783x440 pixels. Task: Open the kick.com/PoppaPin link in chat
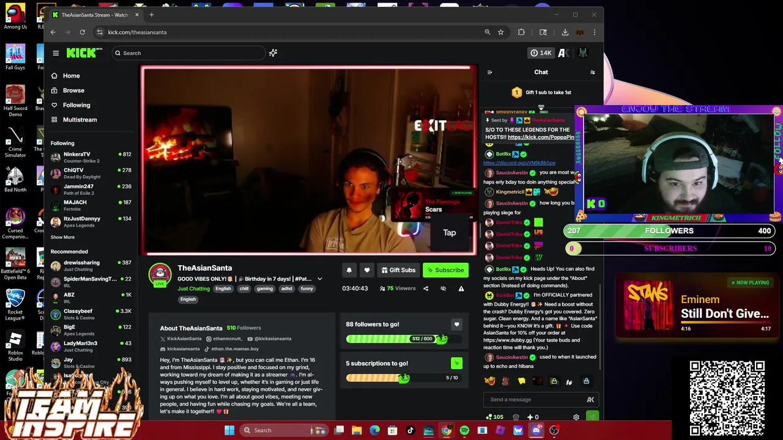pyautogui.click(x=541, y=137)
